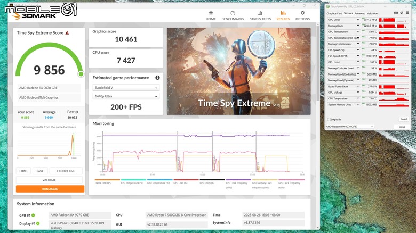Screen dimensions: 416x233
Task: Toggle CPU Temperature legend in Monitoring
Action: pyautogui.click(x=133, y=181)
